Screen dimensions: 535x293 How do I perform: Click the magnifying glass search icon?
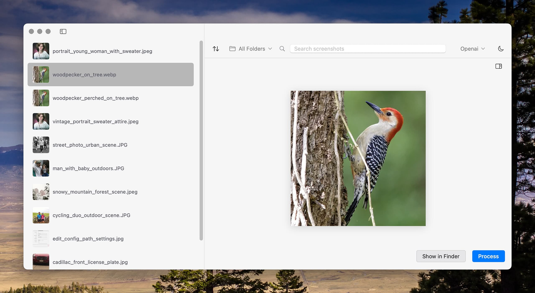(x=282, y=49)
